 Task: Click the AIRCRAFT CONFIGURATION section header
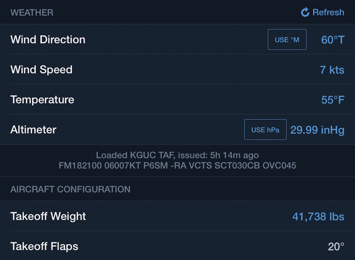70,189
